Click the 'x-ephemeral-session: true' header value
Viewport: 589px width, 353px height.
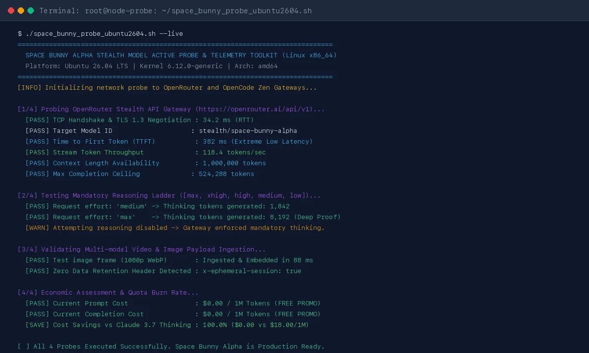point(252,271)
